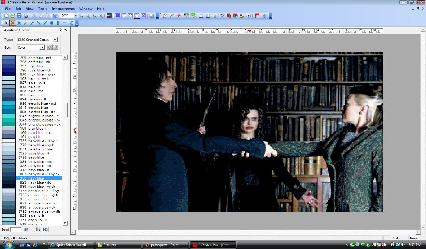Click the Print icon in toolbar
The height and width of the screenshot is (249, 426).
[x=26, y=16]
